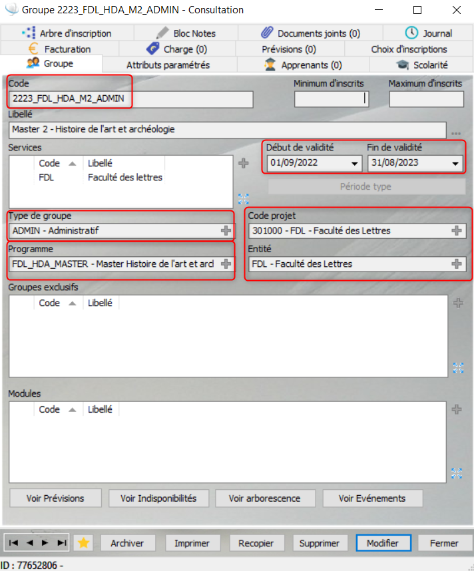Viewport: 474px width, 571px height.
Task: Go to the last record arrow
Action: [61, 543]
